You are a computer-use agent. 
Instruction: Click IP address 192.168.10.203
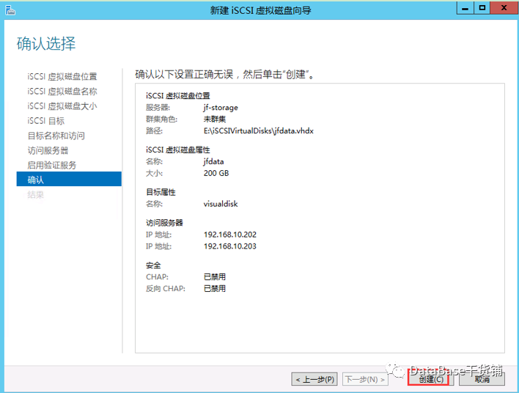coord(230,246)
